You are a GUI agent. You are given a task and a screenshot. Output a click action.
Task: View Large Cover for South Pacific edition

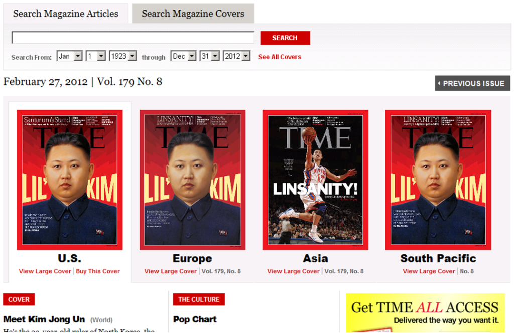[x=429, y=271]
